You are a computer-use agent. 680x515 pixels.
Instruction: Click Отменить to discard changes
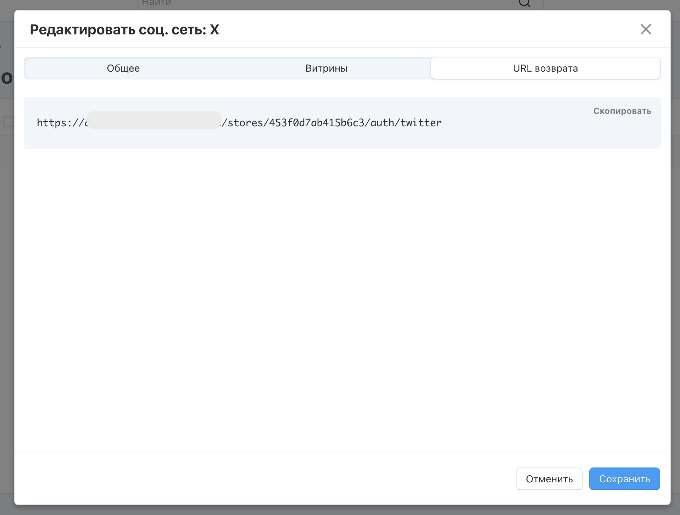click(x=549, y=479)
